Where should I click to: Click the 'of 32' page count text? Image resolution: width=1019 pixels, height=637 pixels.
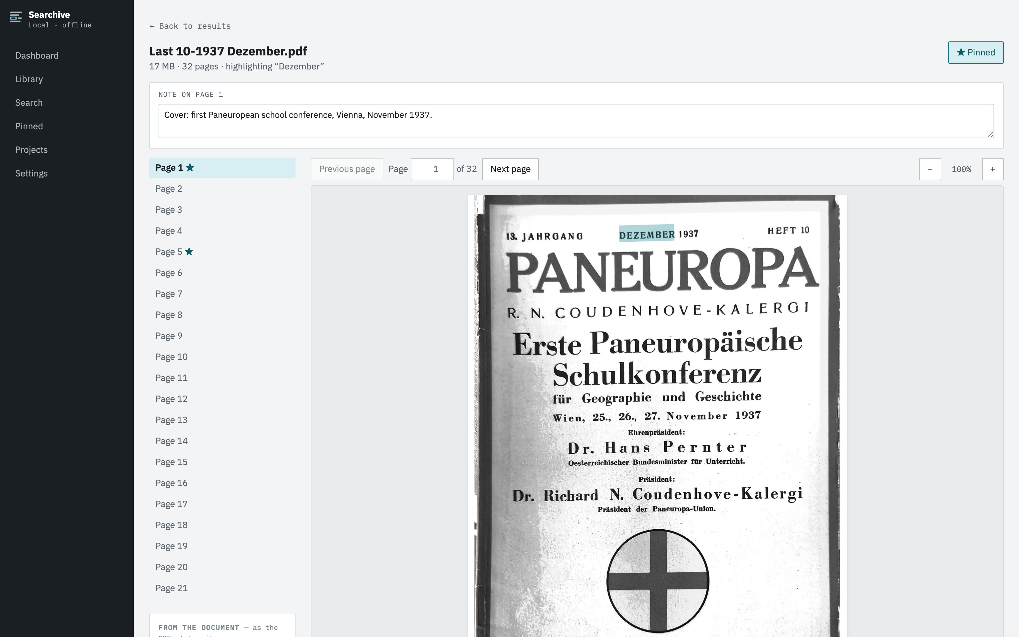[467, 169]
